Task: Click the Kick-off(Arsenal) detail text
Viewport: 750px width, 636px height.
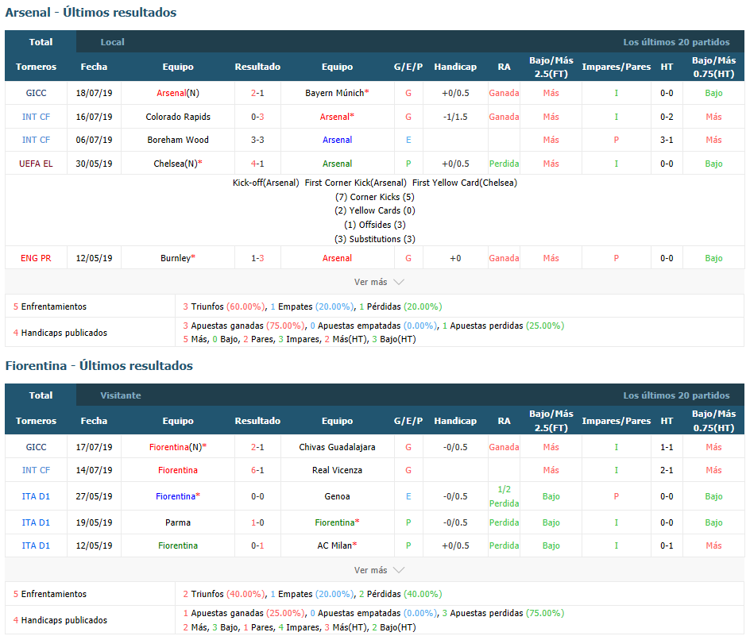Action: pyautogui.click(x=265, y=183)
